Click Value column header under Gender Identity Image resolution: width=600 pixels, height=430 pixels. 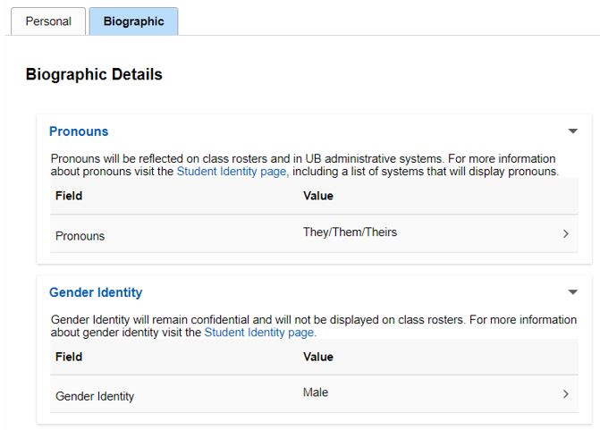[x=318, y=357]
